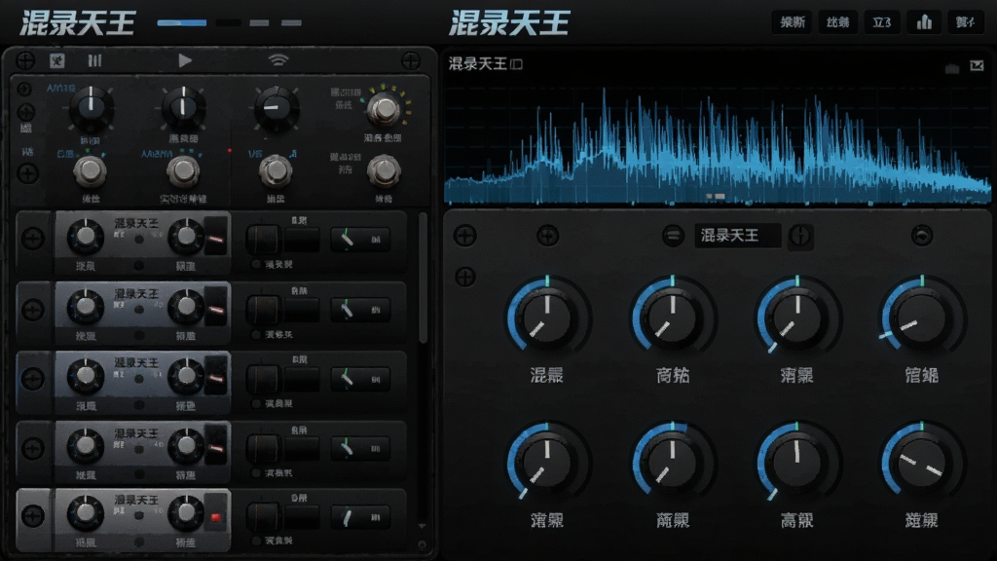Start playback with the play triangle
The height and width of the screenshot is (561, 997).
tap(185, 60)
